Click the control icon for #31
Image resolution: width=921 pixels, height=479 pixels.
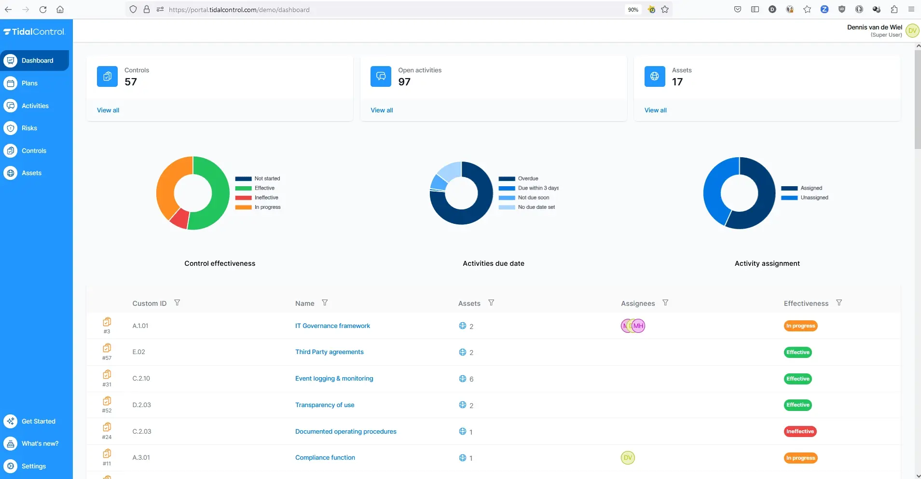coord(107,374)
